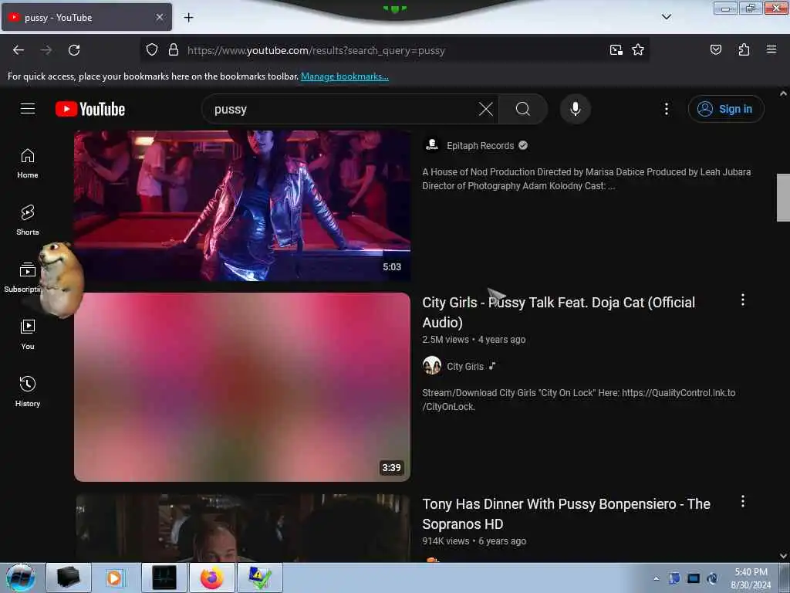
Task: Open History in sidebar
Action: coord(28,391)
